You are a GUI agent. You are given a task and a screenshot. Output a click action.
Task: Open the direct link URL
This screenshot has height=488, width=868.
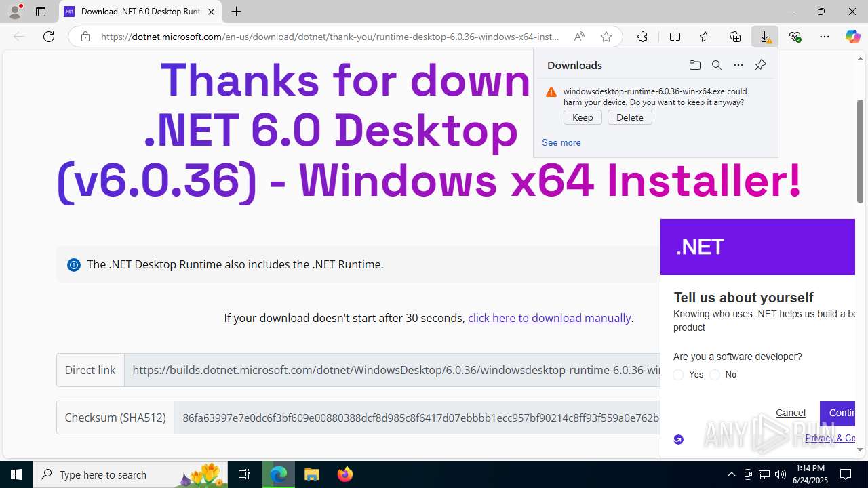[396, 370]
